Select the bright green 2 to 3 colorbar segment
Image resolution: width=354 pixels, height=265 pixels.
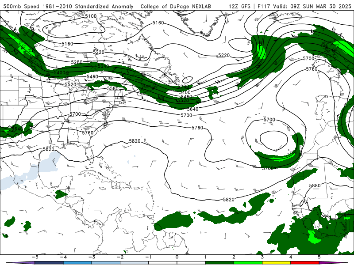[248, 263]
